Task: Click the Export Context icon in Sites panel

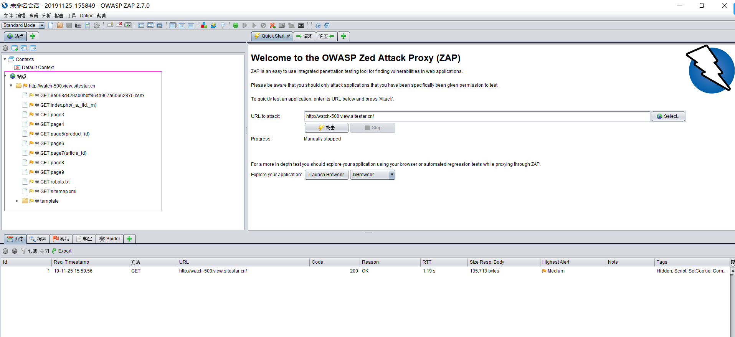Action: [x=33, y=48]
